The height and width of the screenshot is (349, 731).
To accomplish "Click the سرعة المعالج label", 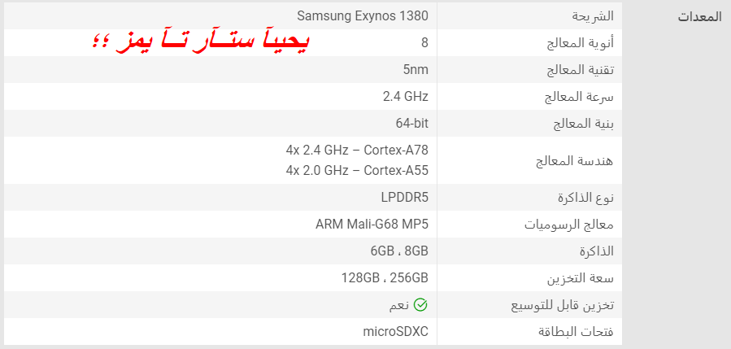I will pos(579,97).
